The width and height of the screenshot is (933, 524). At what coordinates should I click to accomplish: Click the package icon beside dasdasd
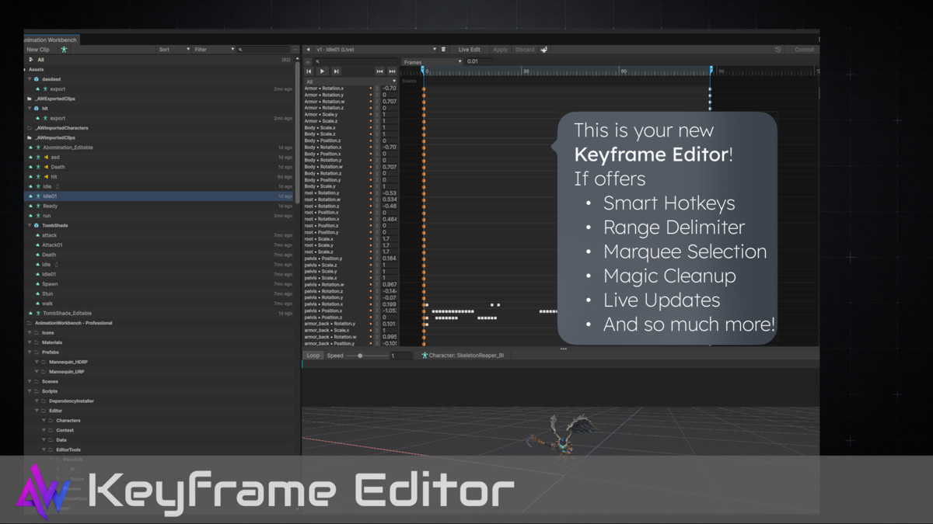pos(37,79)
